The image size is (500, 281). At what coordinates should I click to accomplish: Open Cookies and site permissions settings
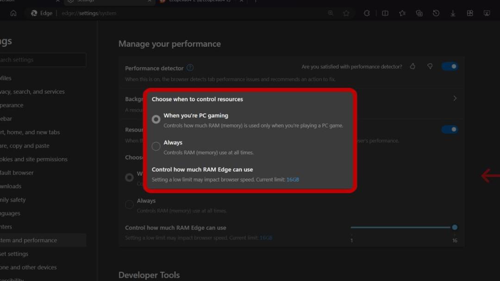point(34,159)
